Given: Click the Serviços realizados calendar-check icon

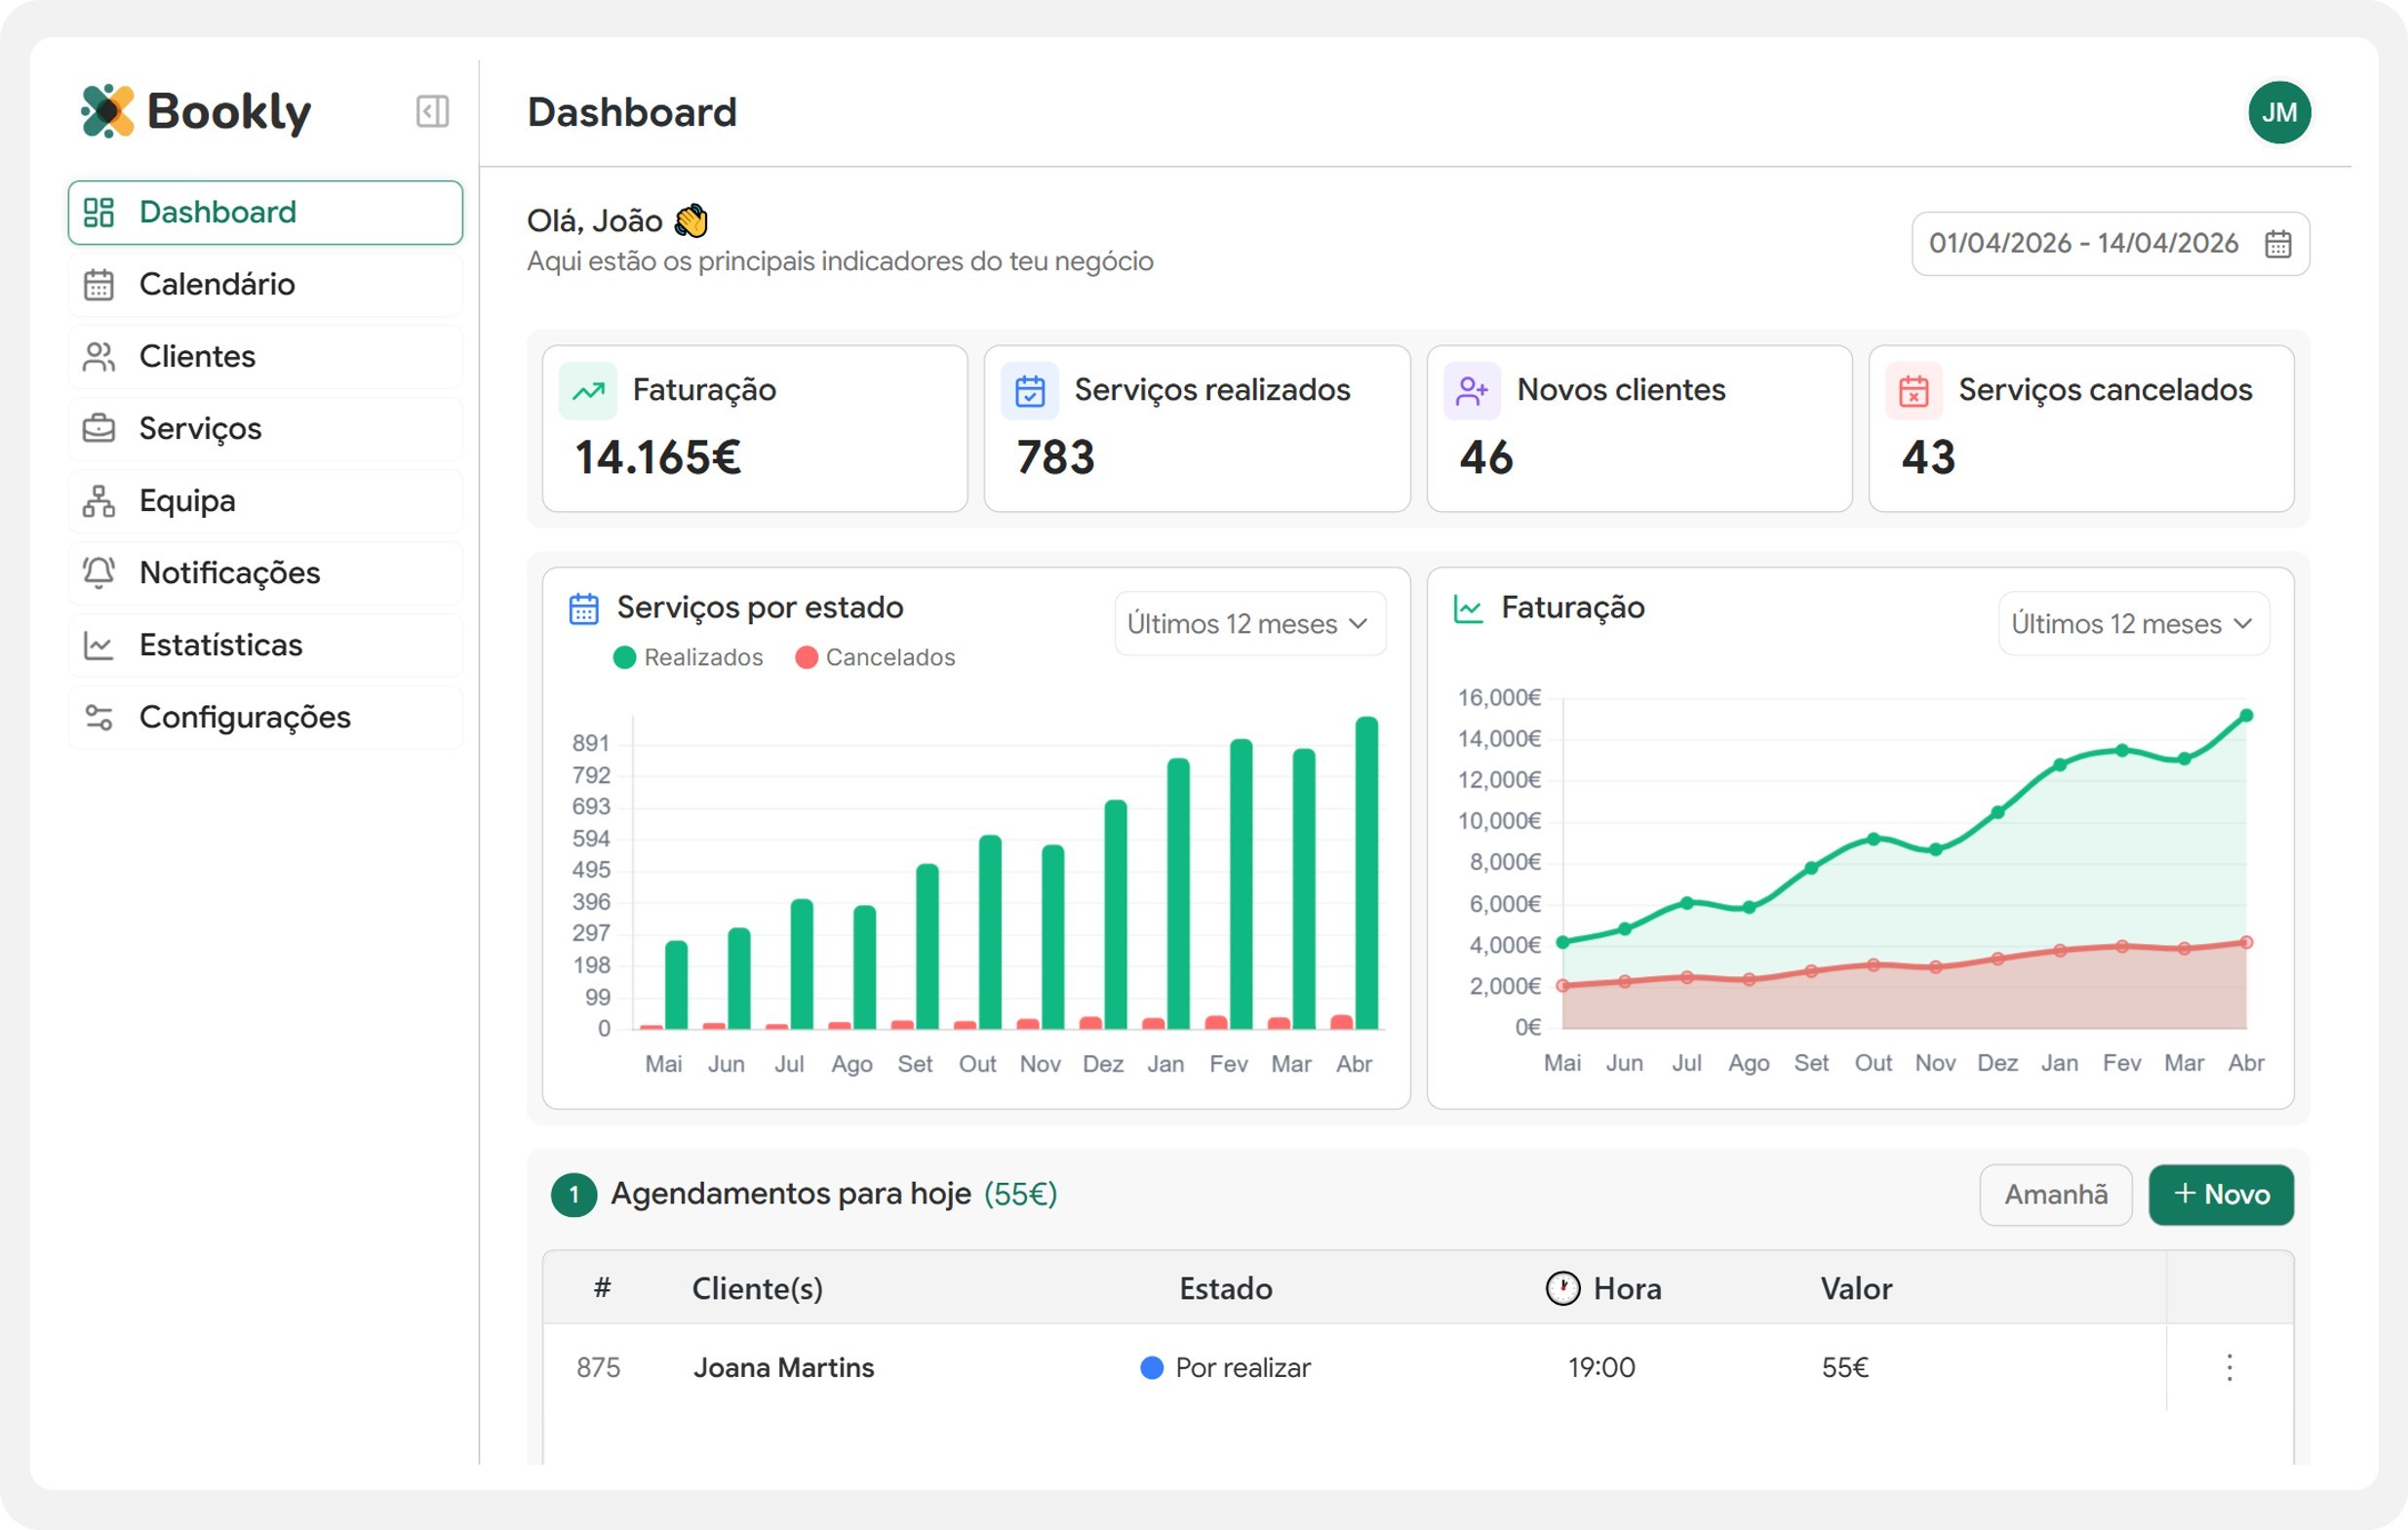Looking at the screenshot, I should (x=1029, y=391).
